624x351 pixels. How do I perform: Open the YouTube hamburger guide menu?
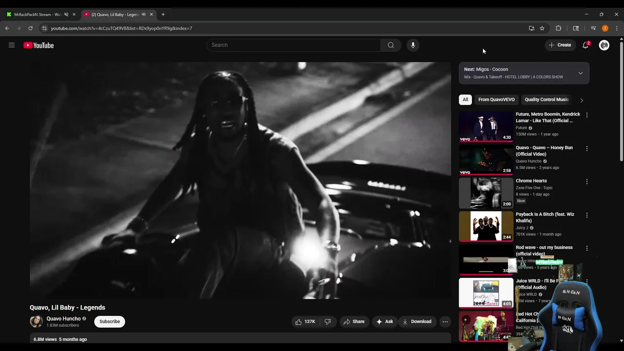tap(12, 45)
